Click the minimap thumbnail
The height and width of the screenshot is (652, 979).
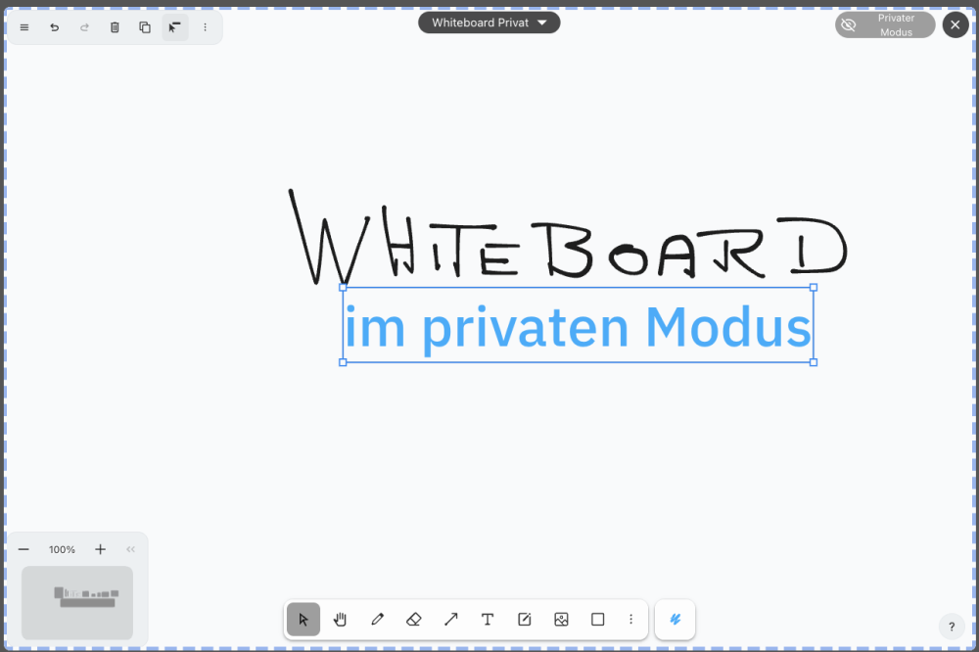tap(77, 603)
